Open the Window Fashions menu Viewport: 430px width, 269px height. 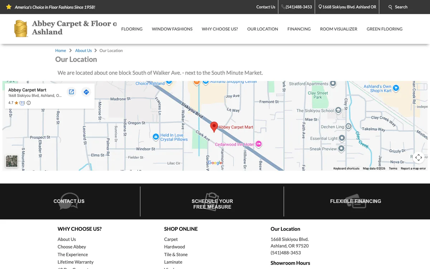click(172, 29)
